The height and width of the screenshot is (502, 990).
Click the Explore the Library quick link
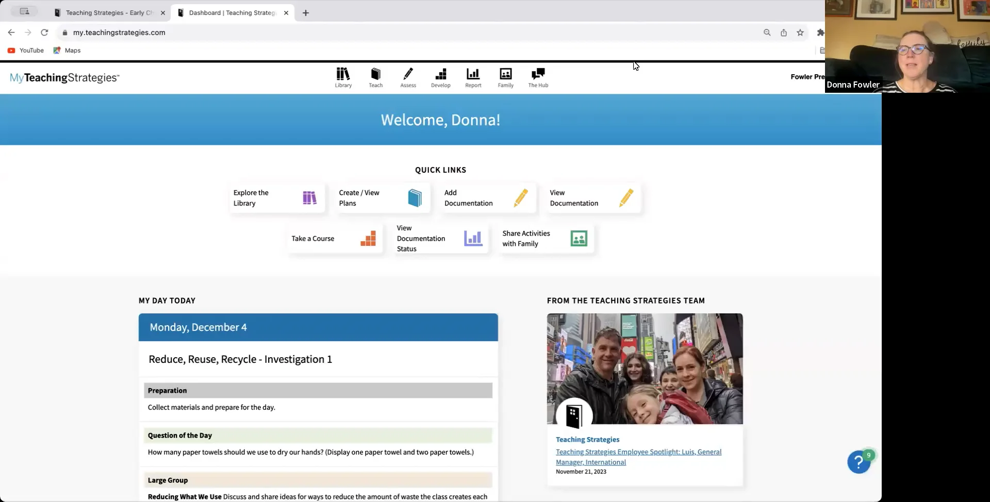(x=277, y=198)
